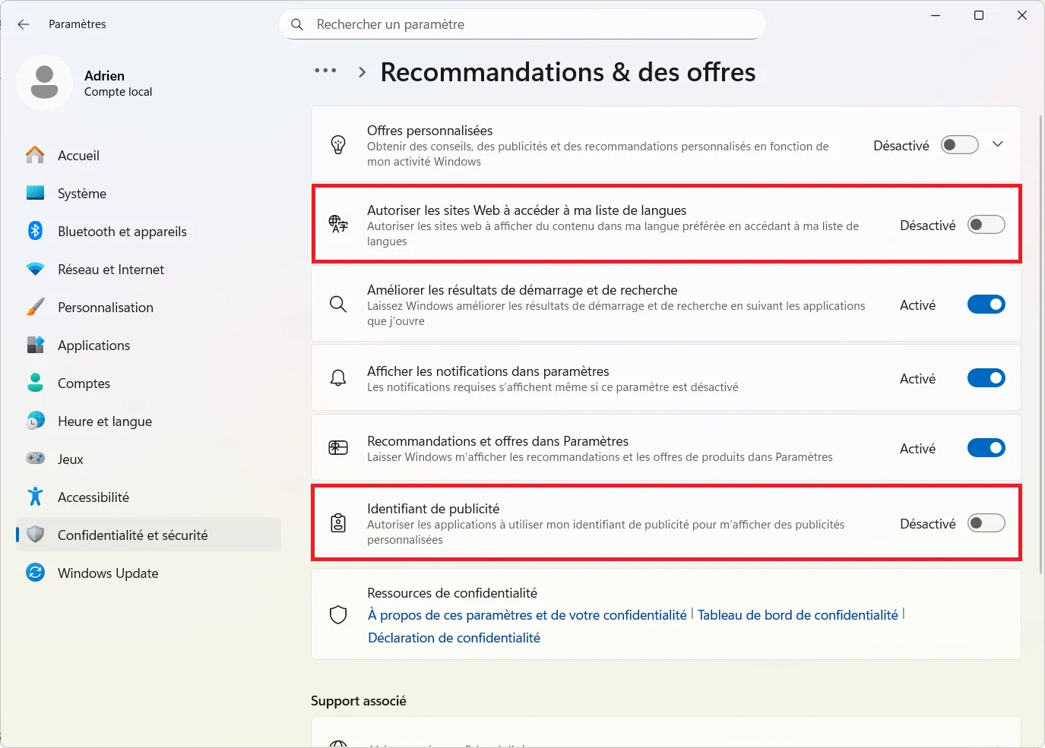Click the Applications icon in sidebar
Screen dimensions: 1045x748
35,345
